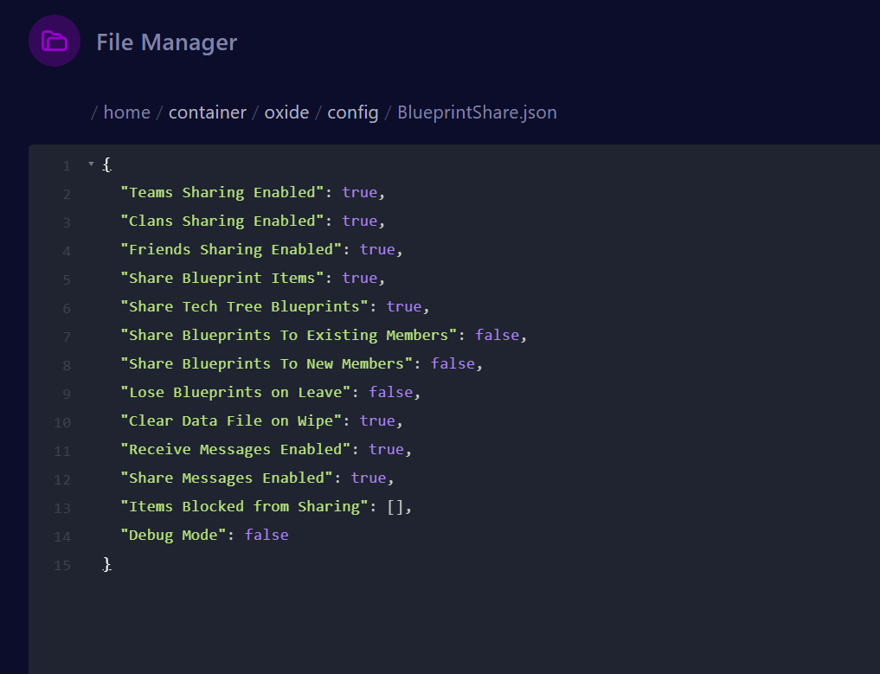Click the false value for Debug Mode
Screen dimensions: 880x674
(x=267, y=535)
